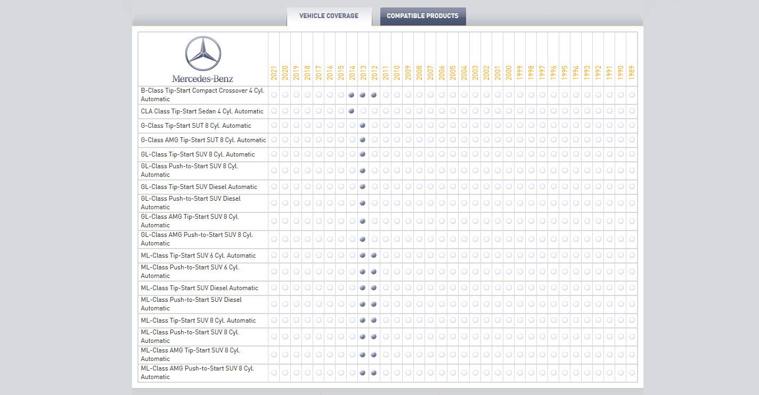Click filled 2014 dot for CLA Class Sedan
Screen dimensions: 759x395
pyautogui.click(x=352, y=111)
